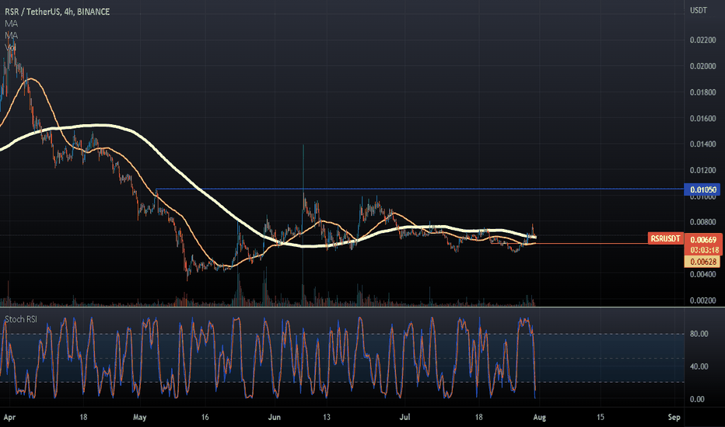
Task: Select the first MA indicator label
Action: (11, 23)
